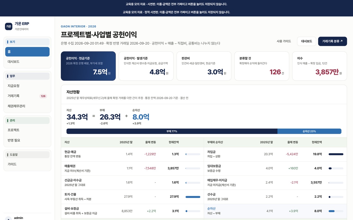Viewport: 353px width, 220px height.
Task: Click the 8,853만 value in 설비·보증금 row
Action: (127, 211)
